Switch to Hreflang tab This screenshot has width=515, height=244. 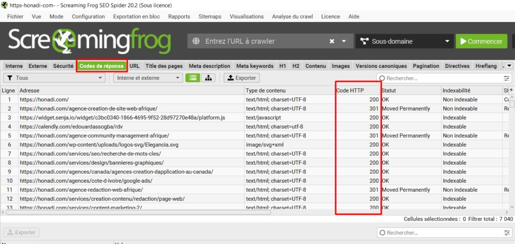point(486,66)
